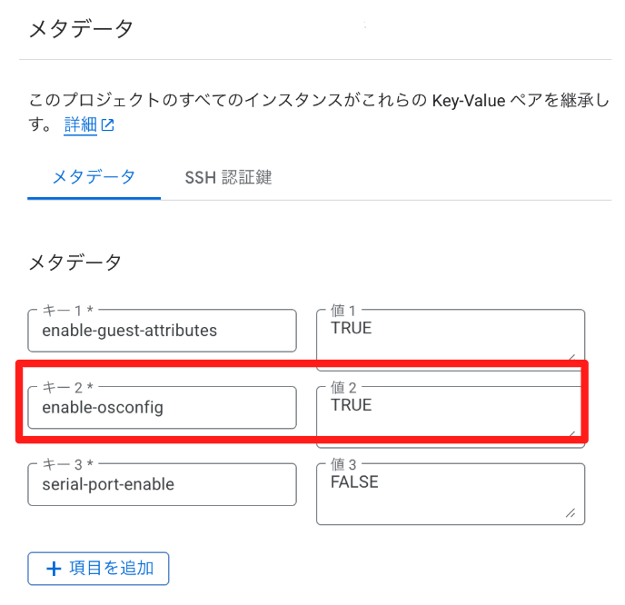Click the 値 3 field label
Viewport: 625px width, 605px height.
(x=343, y=464)
